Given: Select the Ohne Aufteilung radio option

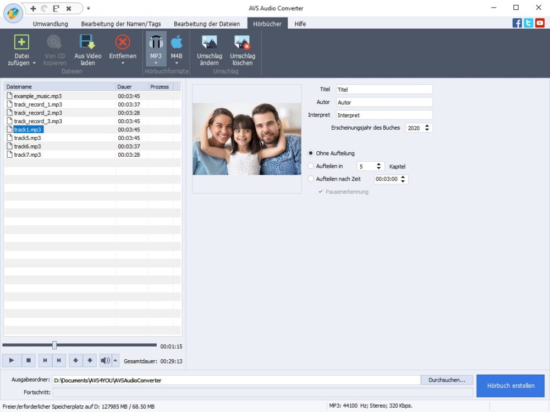Looking at the screenshot, I should (311, 153).
